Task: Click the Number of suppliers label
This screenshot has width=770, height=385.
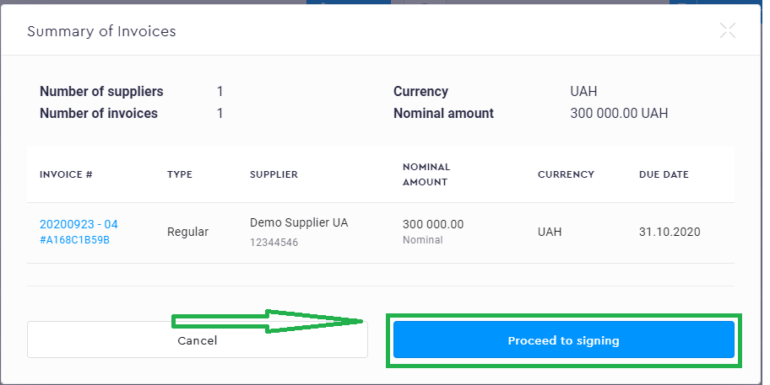Action: pos(101,91)
